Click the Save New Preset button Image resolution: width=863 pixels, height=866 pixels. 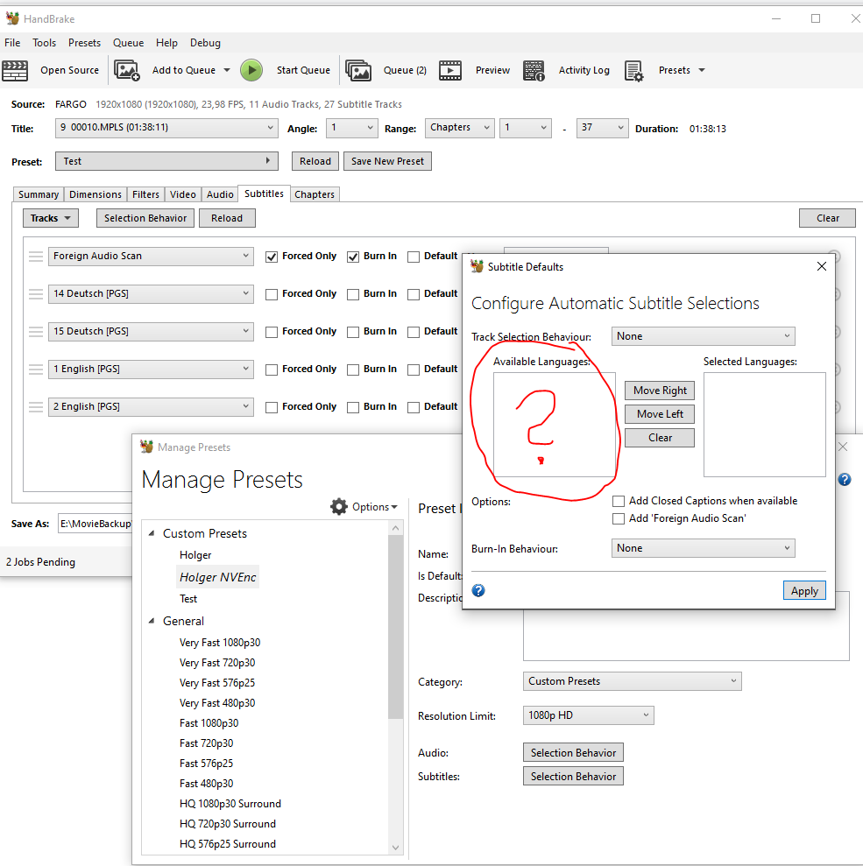click(386, 161)
